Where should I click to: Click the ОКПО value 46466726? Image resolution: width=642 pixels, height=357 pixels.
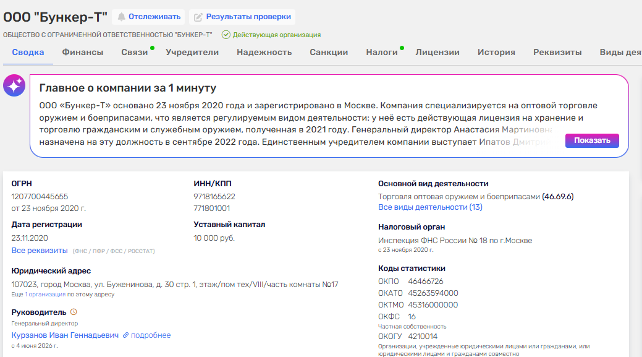coord(425,282)
